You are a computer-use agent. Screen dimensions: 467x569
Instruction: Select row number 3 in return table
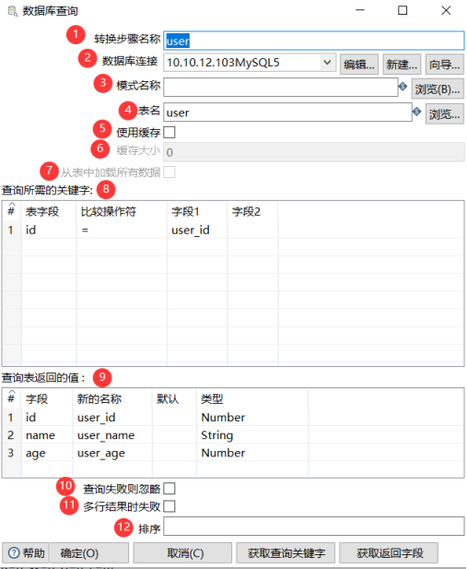point(11,453)
